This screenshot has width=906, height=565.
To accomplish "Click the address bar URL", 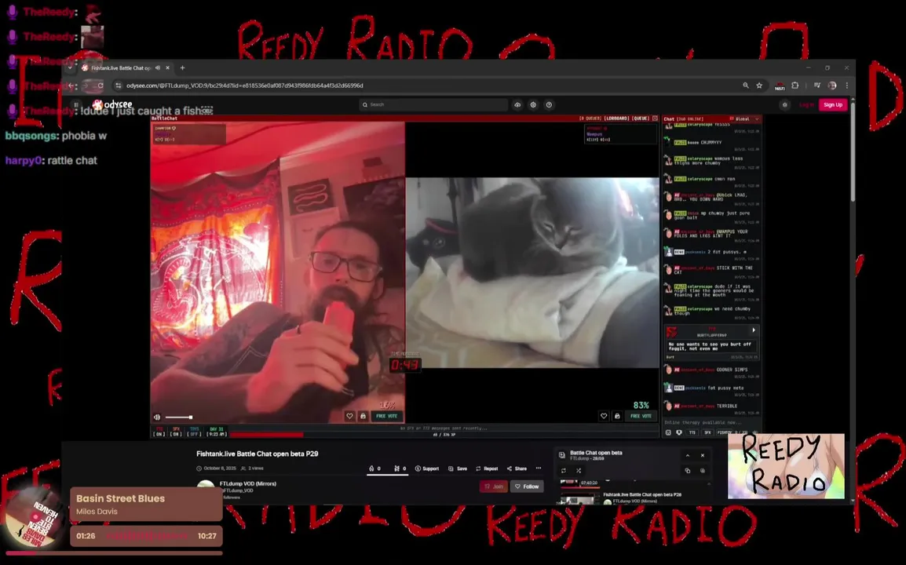I will point(245,86).
